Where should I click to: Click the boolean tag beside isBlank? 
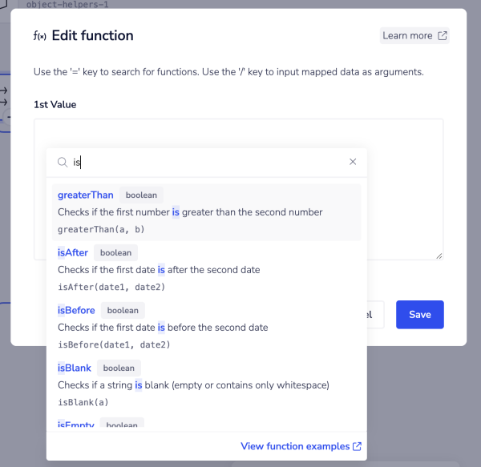point(119,368)
